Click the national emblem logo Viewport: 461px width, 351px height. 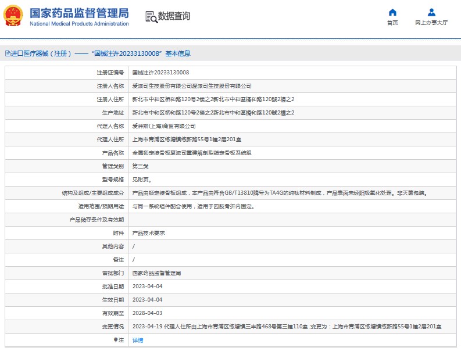pos(13,15)
